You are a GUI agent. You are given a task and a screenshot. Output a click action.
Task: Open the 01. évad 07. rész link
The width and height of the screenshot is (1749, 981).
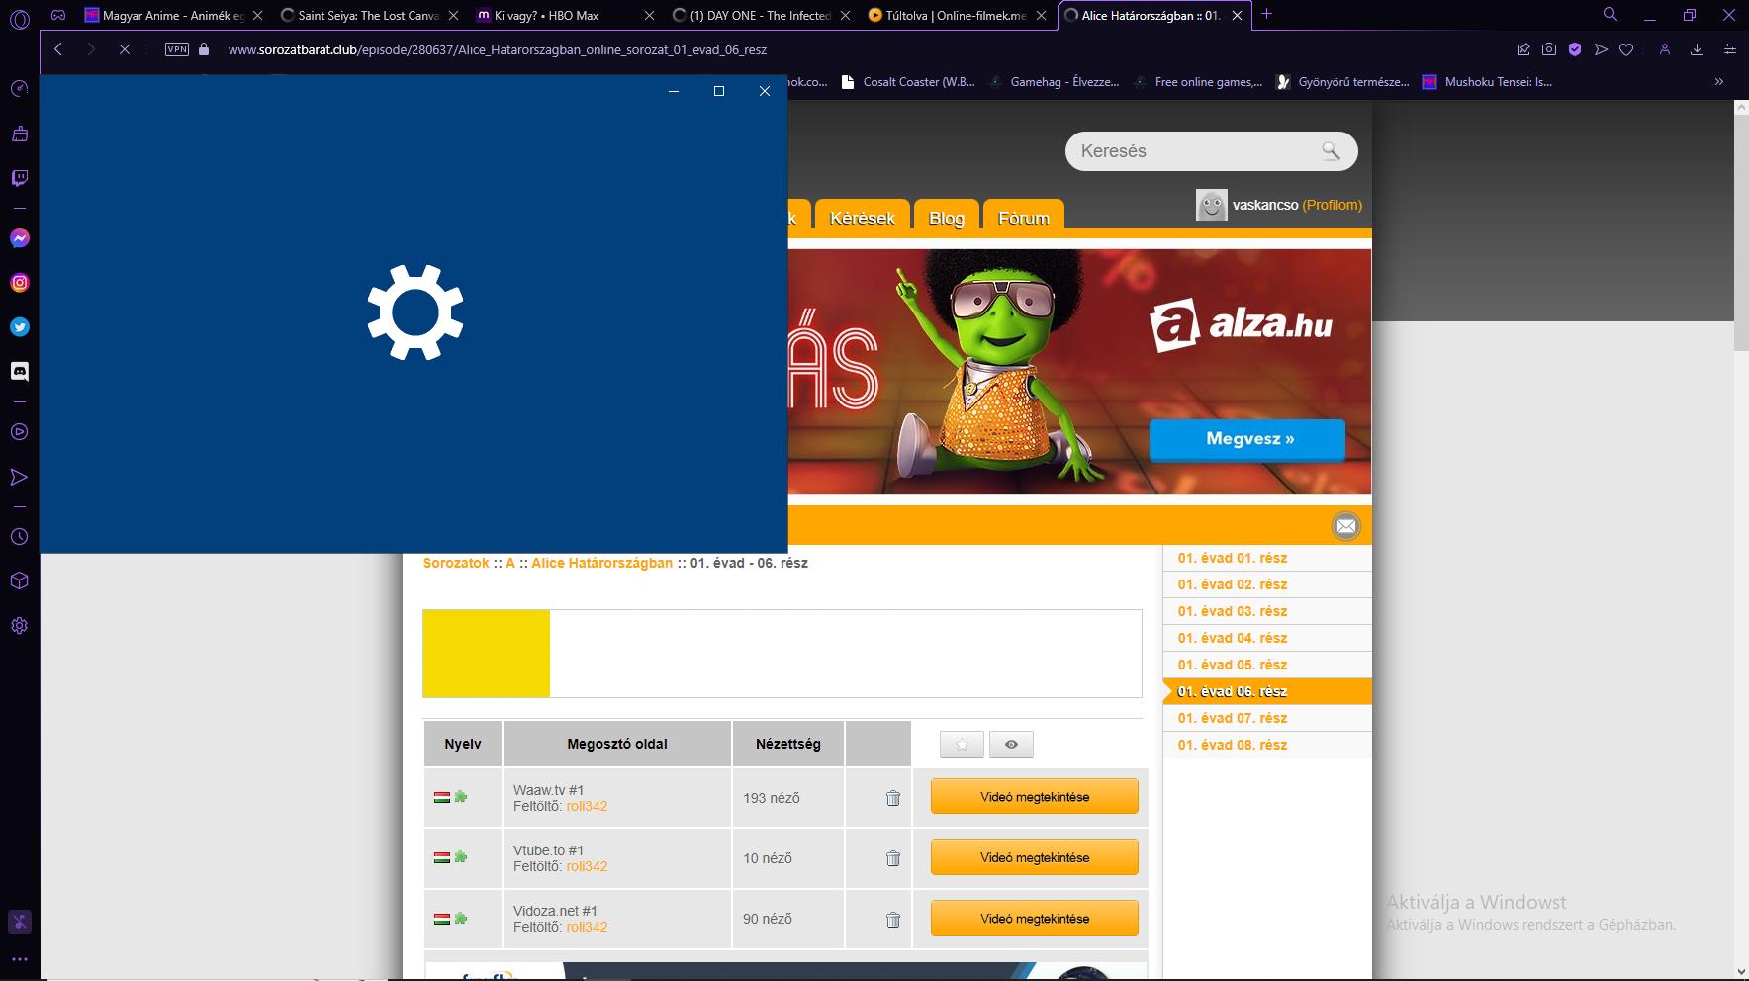(x=1232, y=718)
